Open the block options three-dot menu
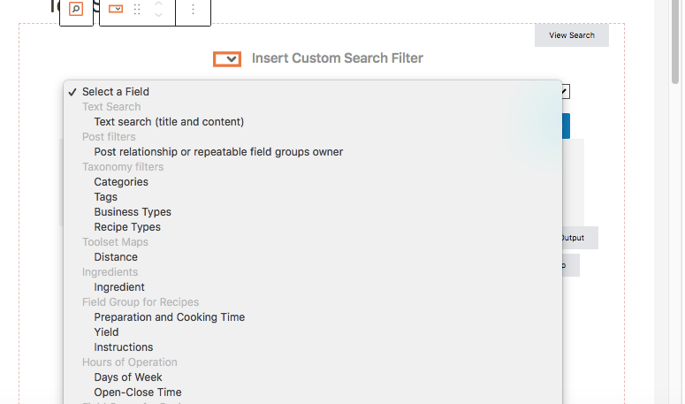Image resolution: width=685 pixels, height=404 pixels. coord(193,10)
